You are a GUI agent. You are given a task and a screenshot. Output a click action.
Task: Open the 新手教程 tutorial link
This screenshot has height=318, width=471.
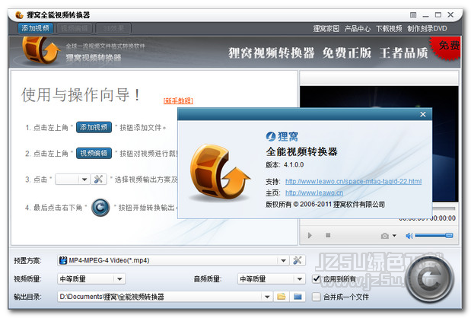[x=178, y=100]
